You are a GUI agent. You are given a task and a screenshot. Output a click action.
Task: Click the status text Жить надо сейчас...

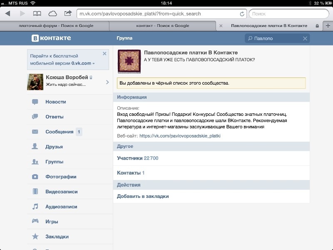point(66,85)
